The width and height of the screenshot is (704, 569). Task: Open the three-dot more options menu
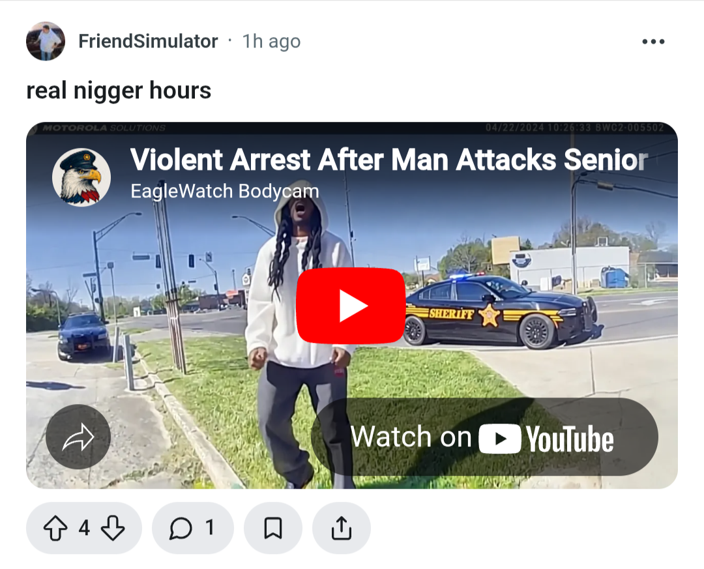tap(653, 41)
